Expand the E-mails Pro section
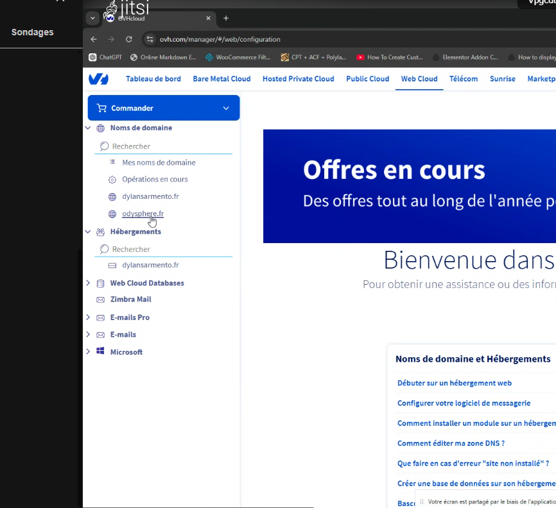 88,317
